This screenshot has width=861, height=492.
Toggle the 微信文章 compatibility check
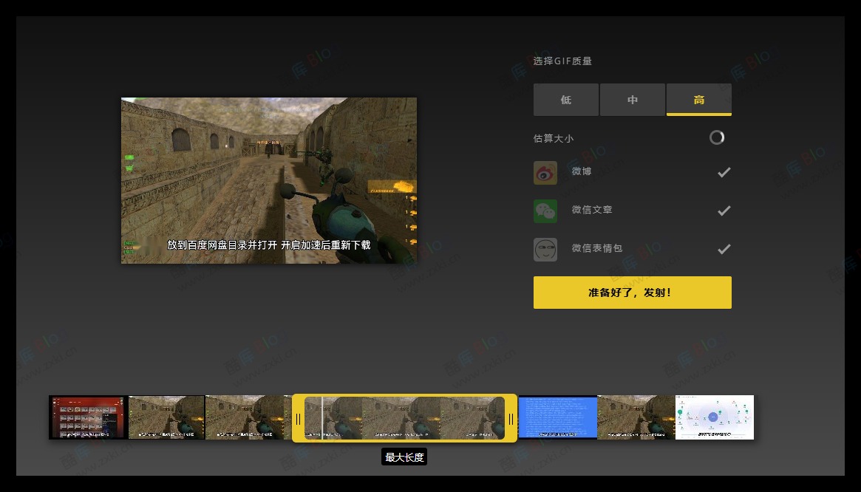724,210
